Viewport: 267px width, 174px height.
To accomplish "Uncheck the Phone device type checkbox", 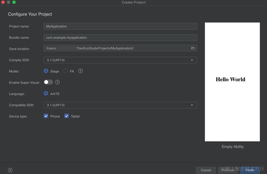I will click(46, 116).
